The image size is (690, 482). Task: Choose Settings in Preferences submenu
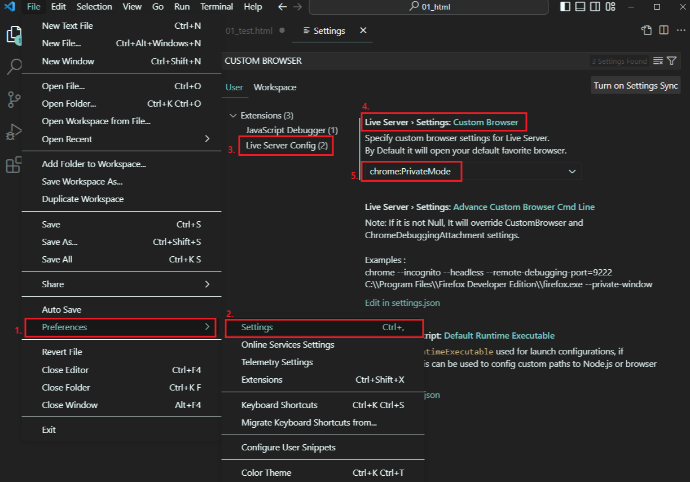[x=323, y=327]
